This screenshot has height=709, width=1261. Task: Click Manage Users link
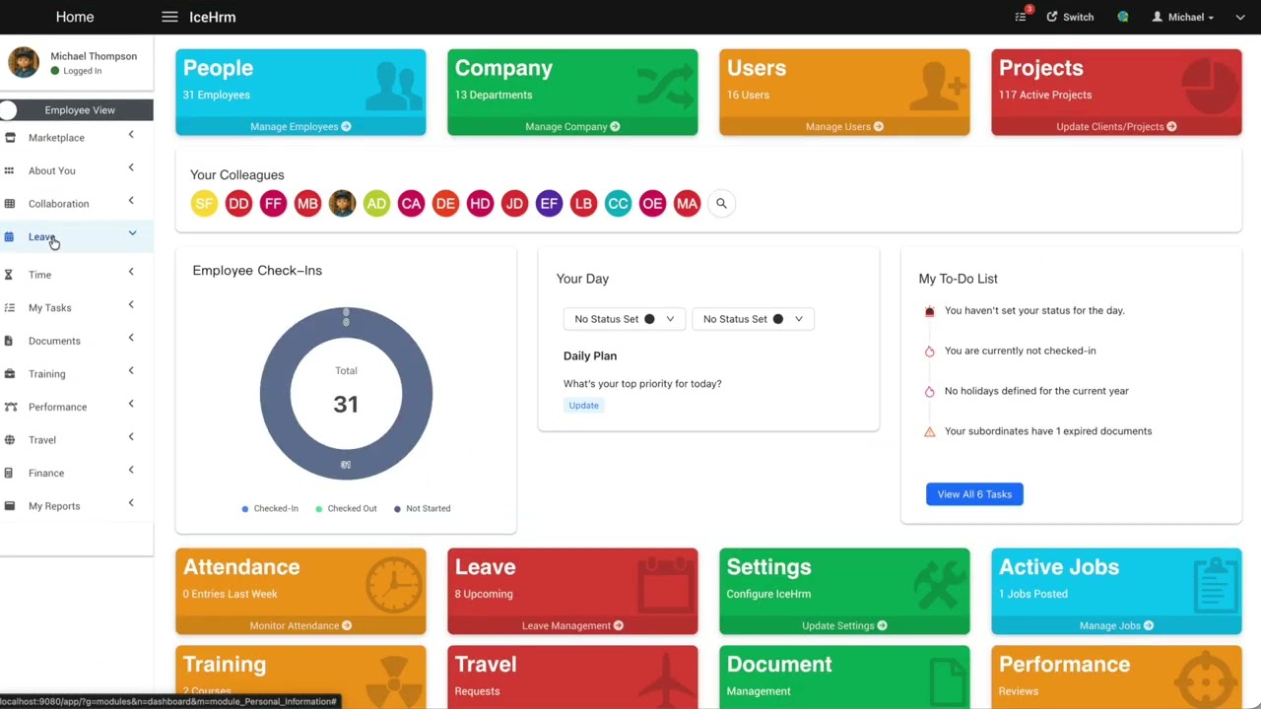point(844,126)
